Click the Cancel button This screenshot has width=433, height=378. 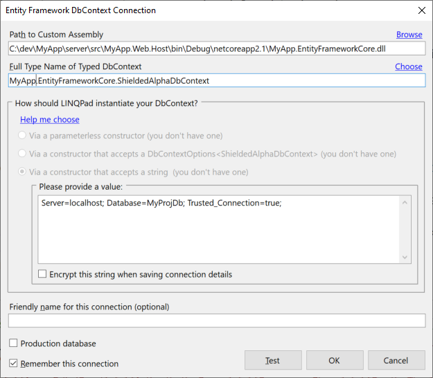(396, 360)
